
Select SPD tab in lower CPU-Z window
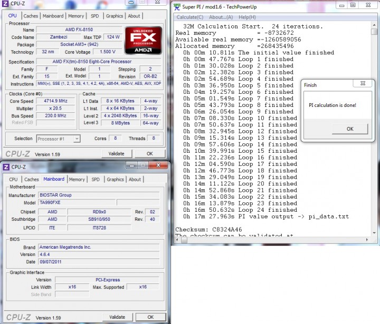(x=96, y=180)
